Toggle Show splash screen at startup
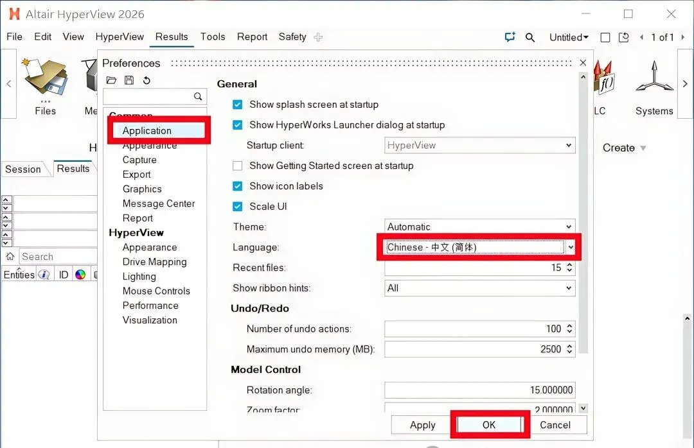 click(238, 105)
